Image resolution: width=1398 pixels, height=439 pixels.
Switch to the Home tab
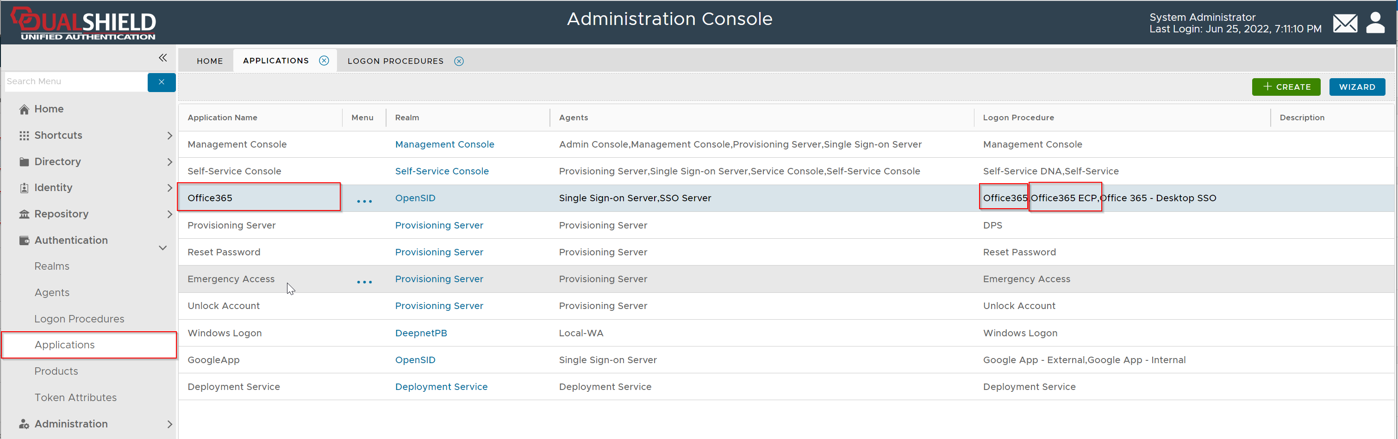[x=210, y=61]
